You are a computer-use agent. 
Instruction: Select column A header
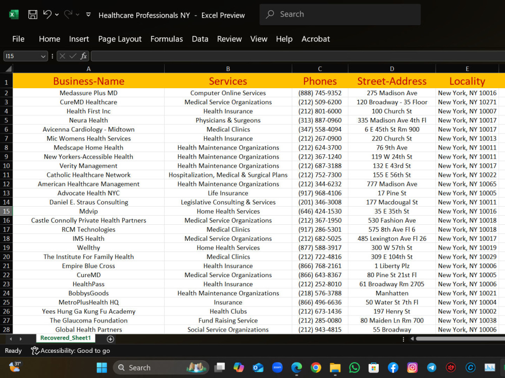[88, 69]
